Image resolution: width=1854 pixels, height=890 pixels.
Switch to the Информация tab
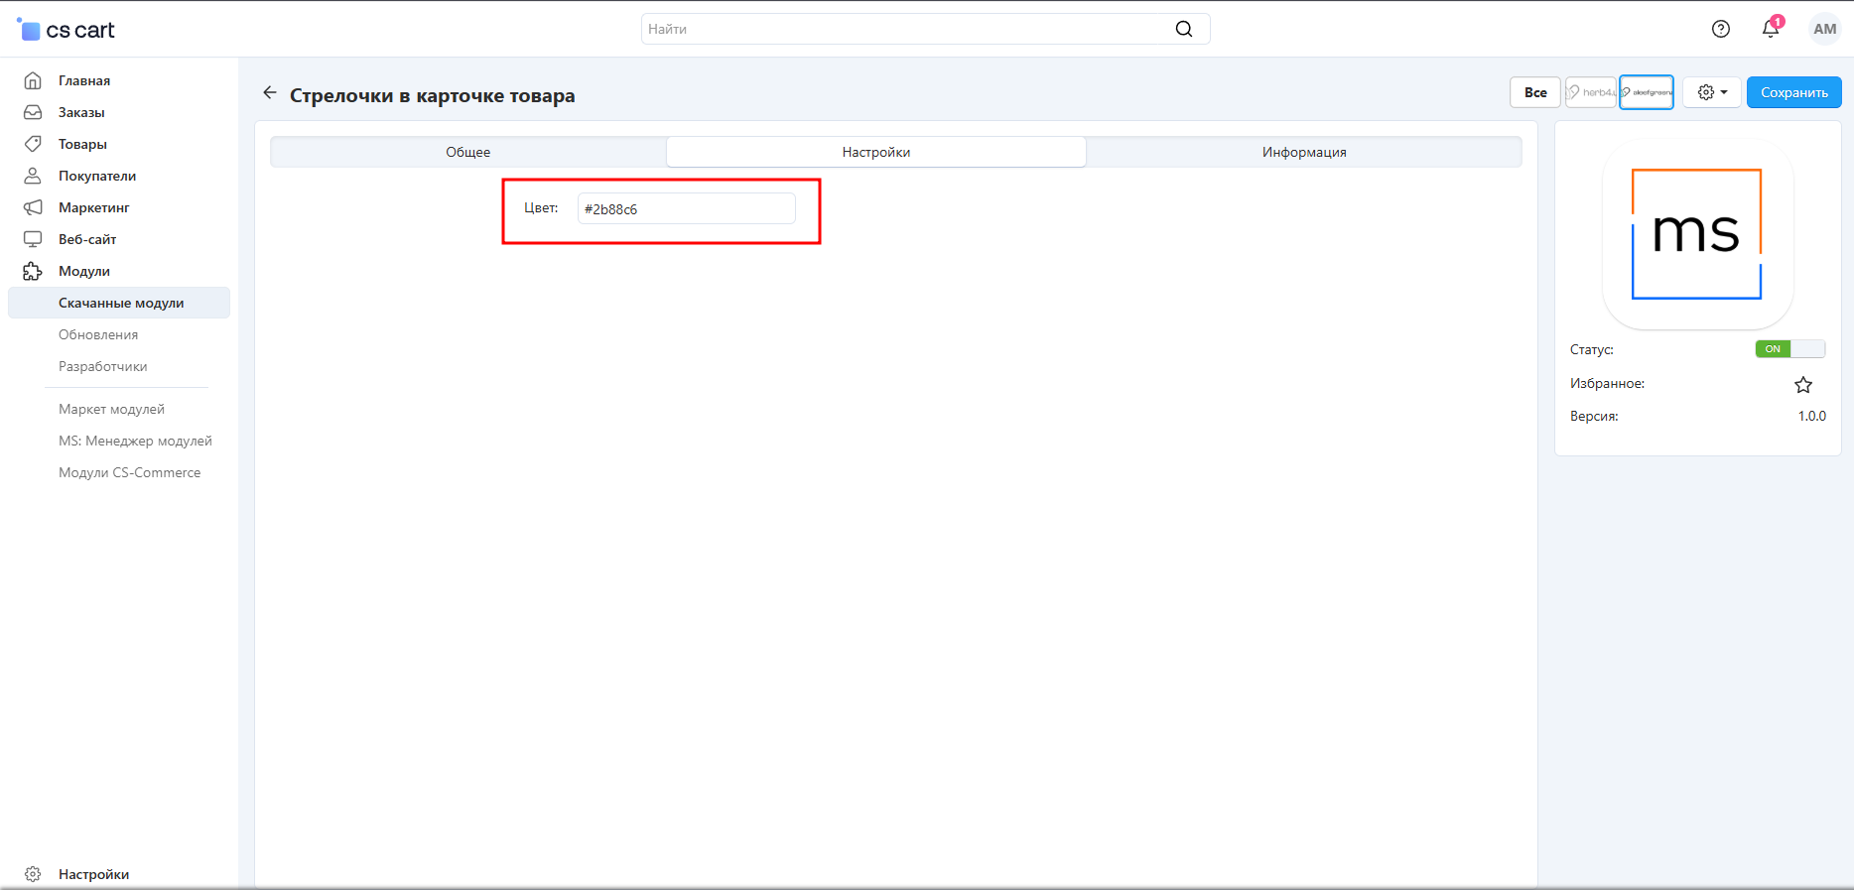coord(1304,152)
